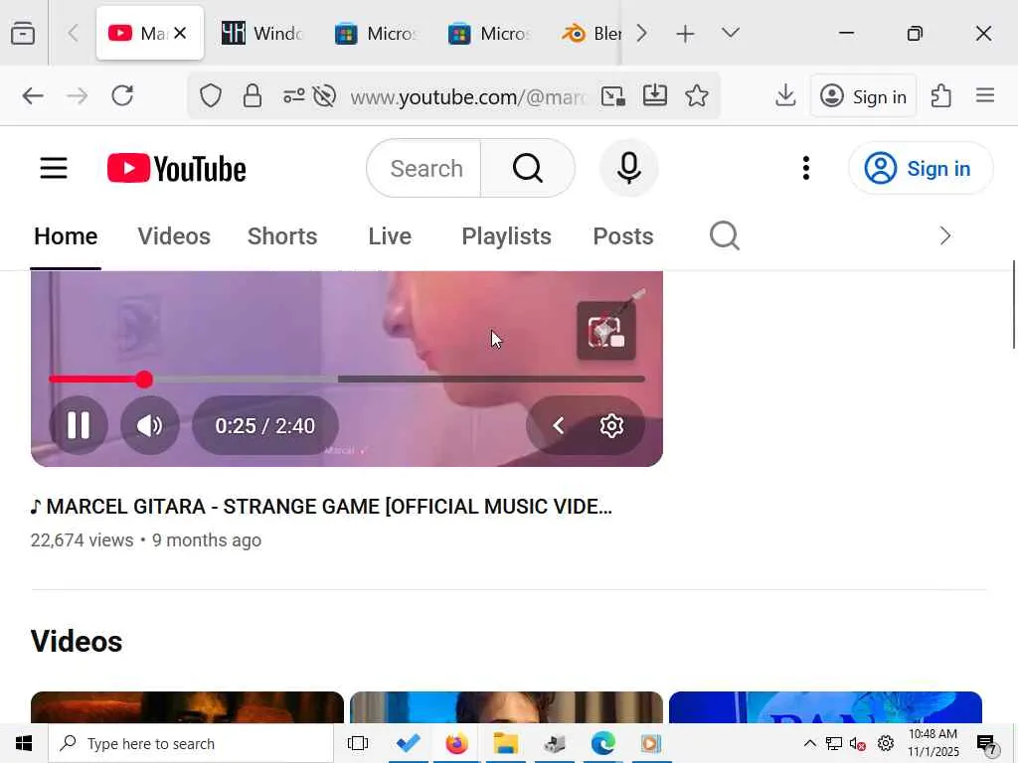Open YouTube guide hamburger menu

54,168
